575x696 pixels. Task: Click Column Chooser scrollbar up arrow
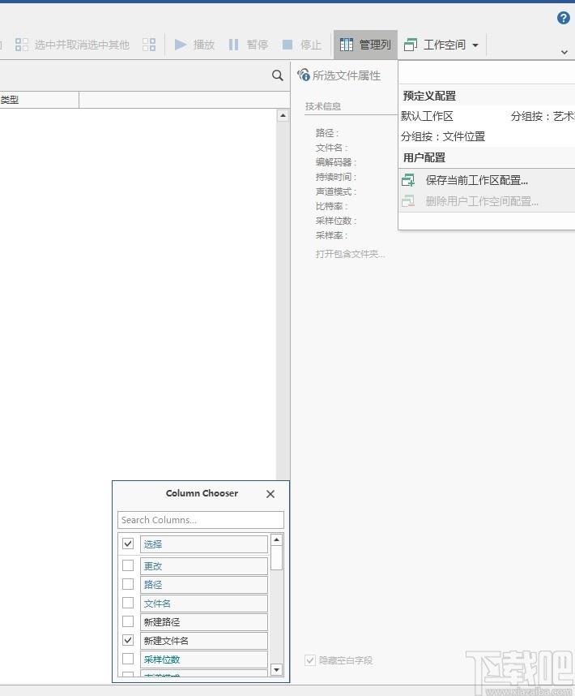click(276, 539)
